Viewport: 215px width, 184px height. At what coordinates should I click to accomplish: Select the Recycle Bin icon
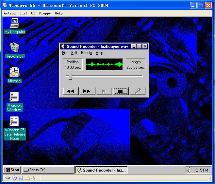point(15,50)
